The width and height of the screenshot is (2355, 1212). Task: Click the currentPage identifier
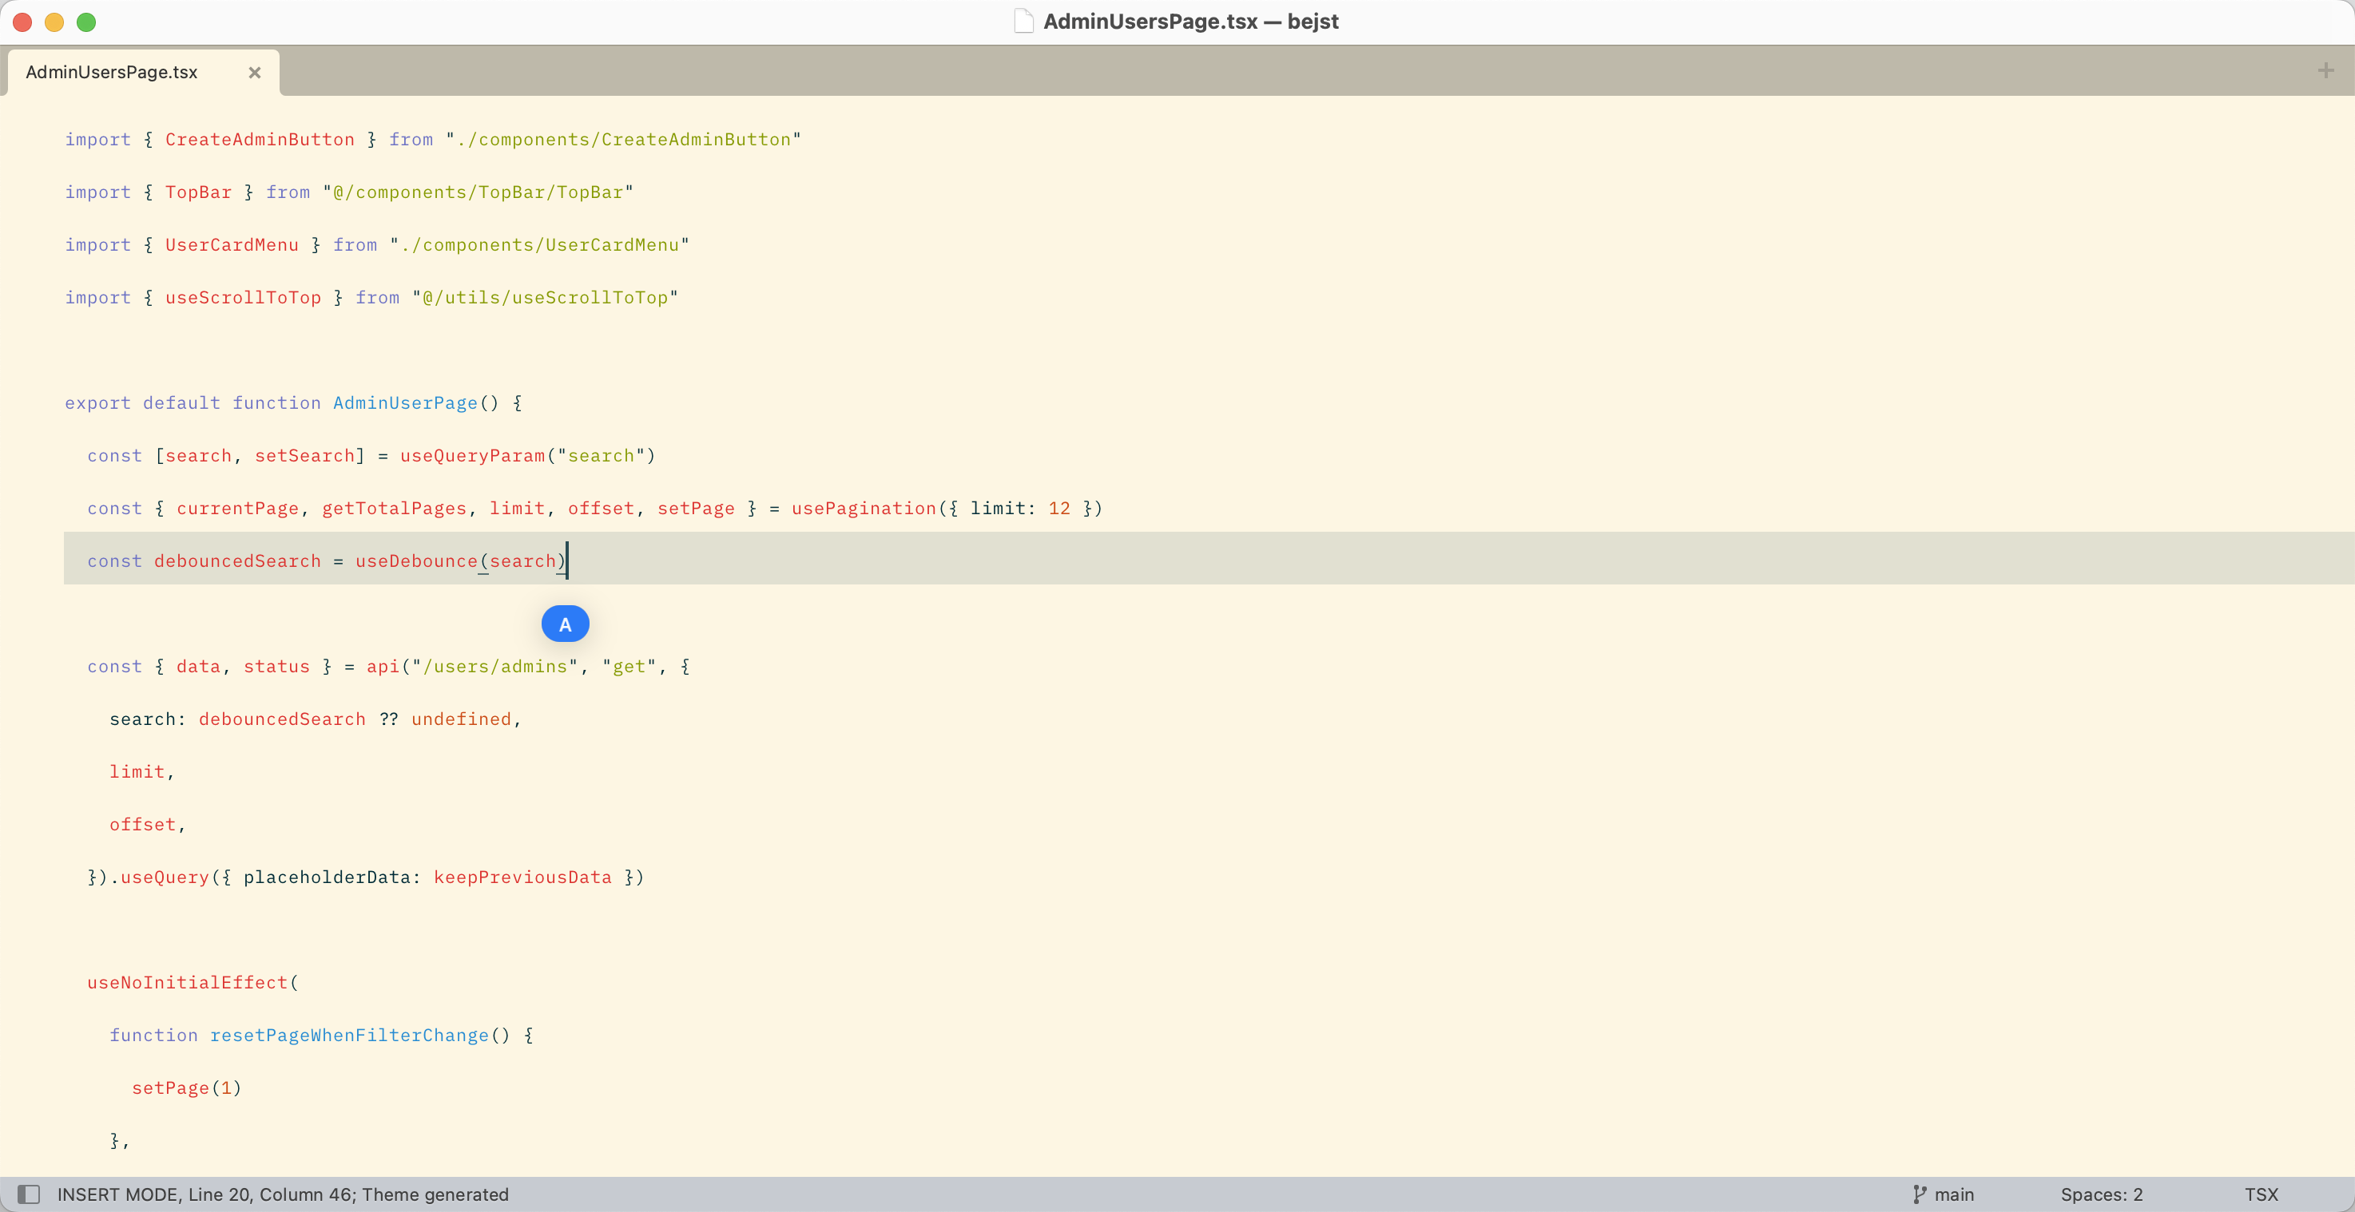(238, 509)
